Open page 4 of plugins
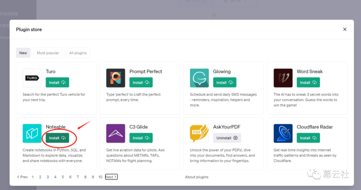This screenshot has height=190, width=361. click(x=55, y=177)
